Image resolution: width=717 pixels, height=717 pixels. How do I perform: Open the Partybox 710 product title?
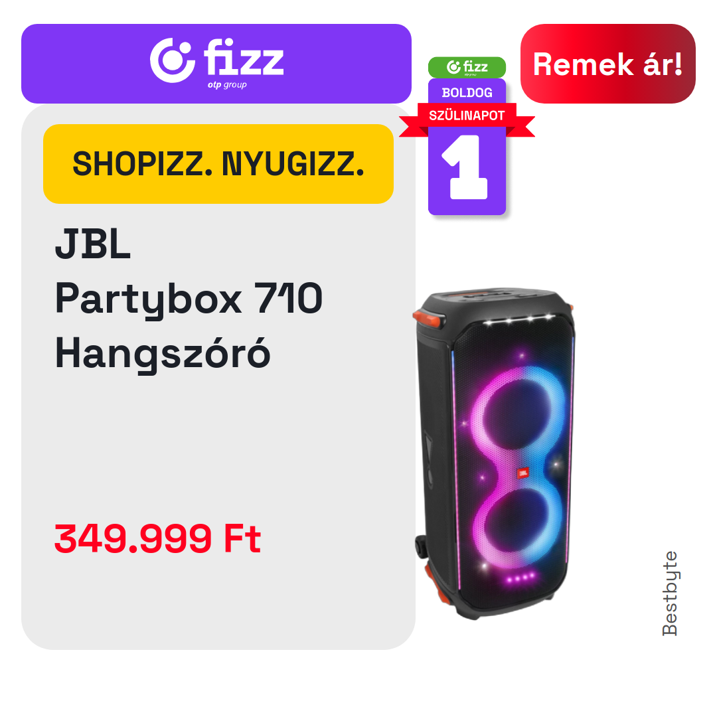pyautogui.click(x=189, y=299)
